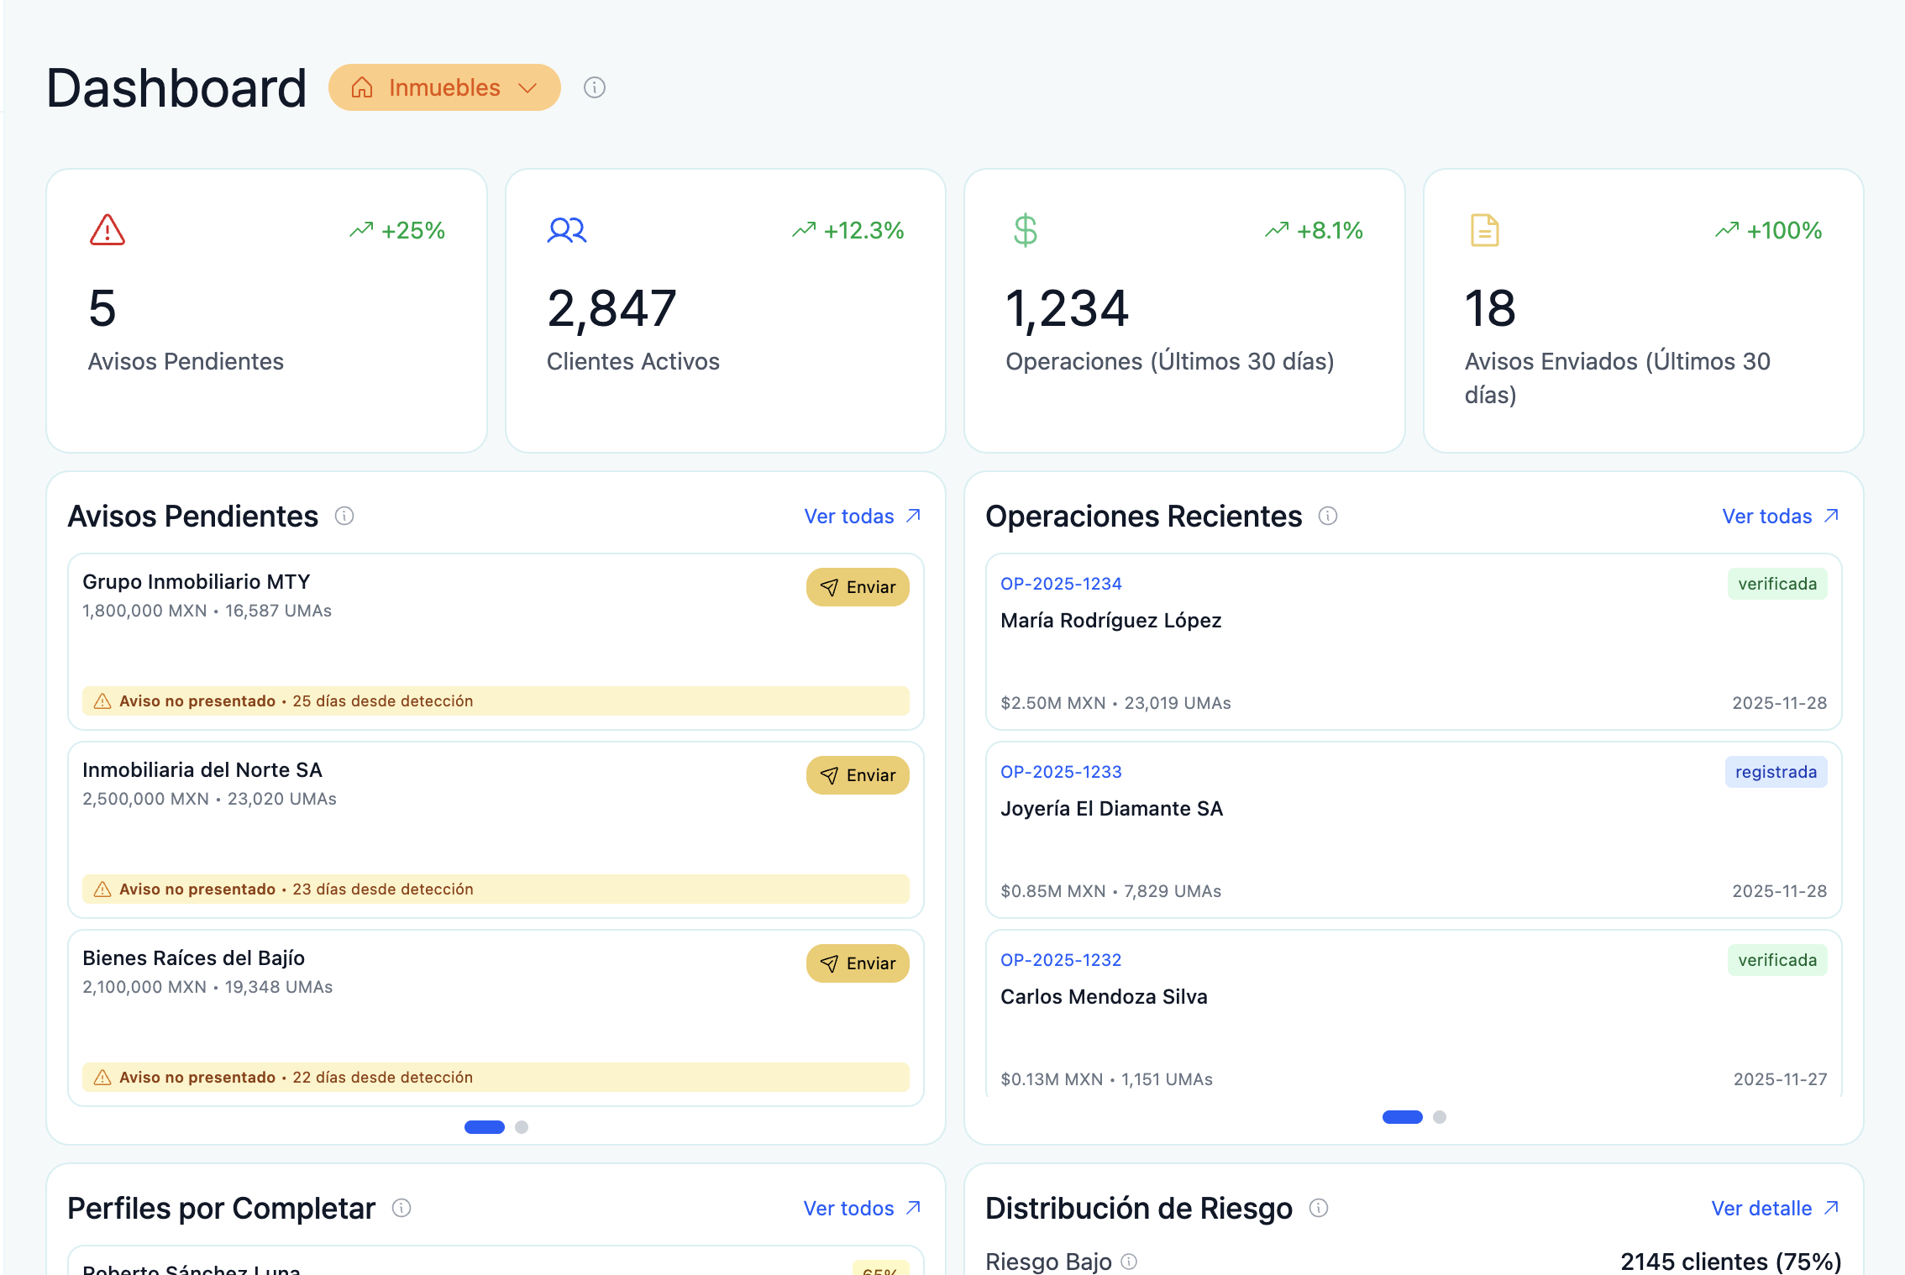The width and height of the screenshot is (1905, 1275).
Task: Click the yellow document icon
Action: point(1485,230)
